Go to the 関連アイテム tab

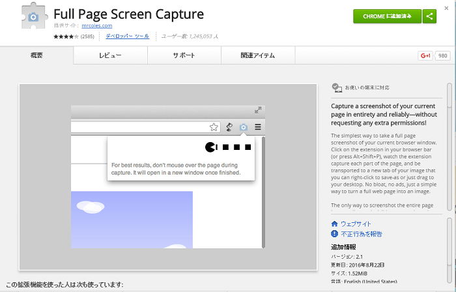click(x=258, y=55)
